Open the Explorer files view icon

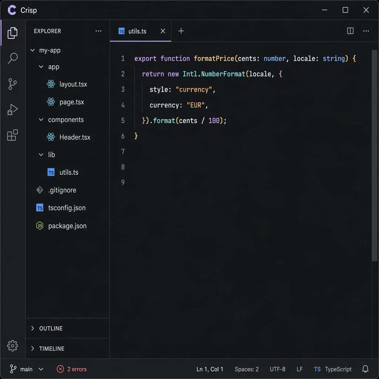click(13, 33)
